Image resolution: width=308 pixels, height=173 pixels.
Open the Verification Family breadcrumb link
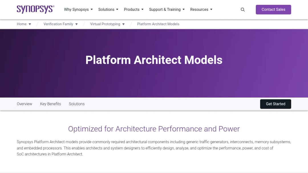(58, 24)
